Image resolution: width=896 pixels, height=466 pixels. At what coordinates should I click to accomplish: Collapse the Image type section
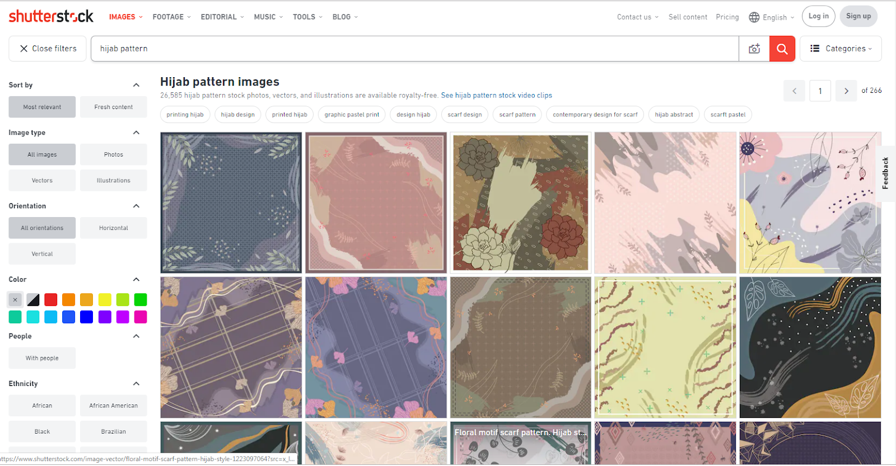[136, 133]
